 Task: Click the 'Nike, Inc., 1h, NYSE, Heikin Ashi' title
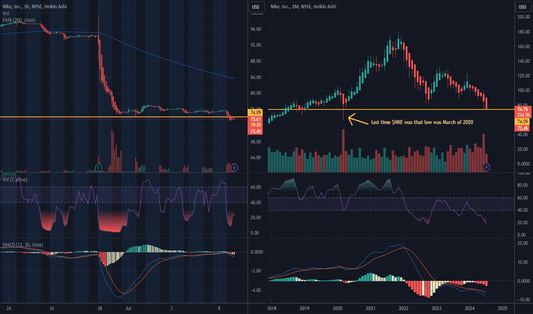click(35, 6)
